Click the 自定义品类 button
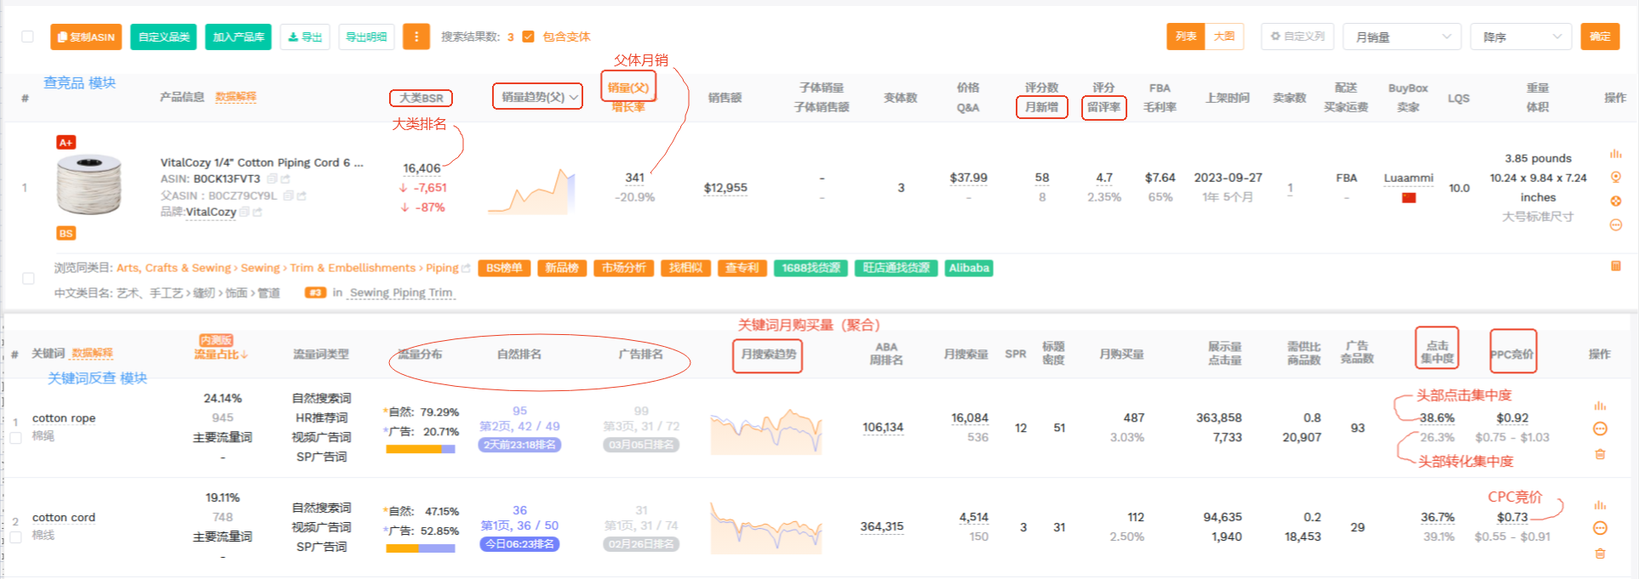Image resolution: width=1639 pixels, height=579 pixels. [x=163, y=37]
